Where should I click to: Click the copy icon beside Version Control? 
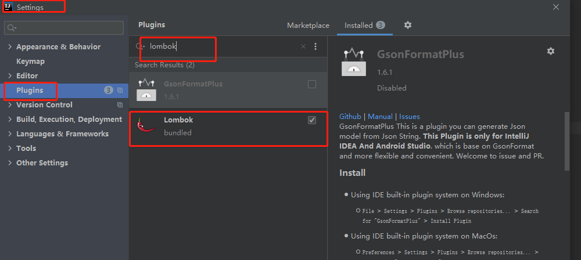120,105
